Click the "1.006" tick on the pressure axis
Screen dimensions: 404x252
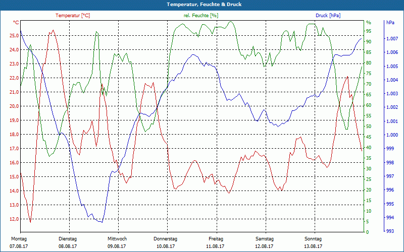[x=392, y=52]
